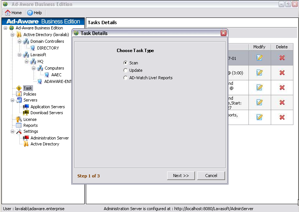Select Policies in the navigation tree
The height and width of the screenshot is (212, 299).
coord(30,94)
